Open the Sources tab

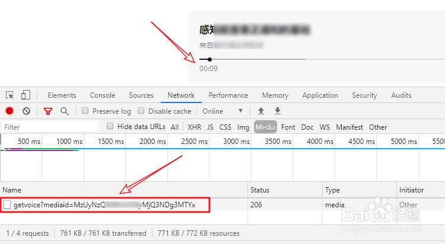[141, 95]
